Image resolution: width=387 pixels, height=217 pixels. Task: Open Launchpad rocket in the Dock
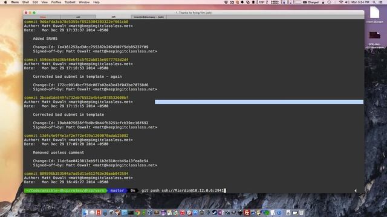coord(111,213)
